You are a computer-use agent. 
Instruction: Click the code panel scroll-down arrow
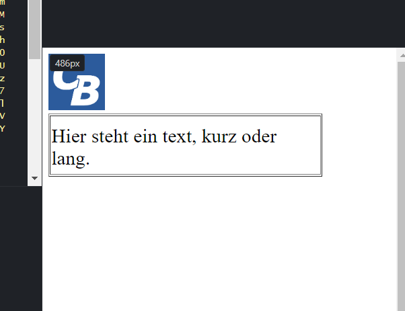pyautogui.click(x=34, y=178)
